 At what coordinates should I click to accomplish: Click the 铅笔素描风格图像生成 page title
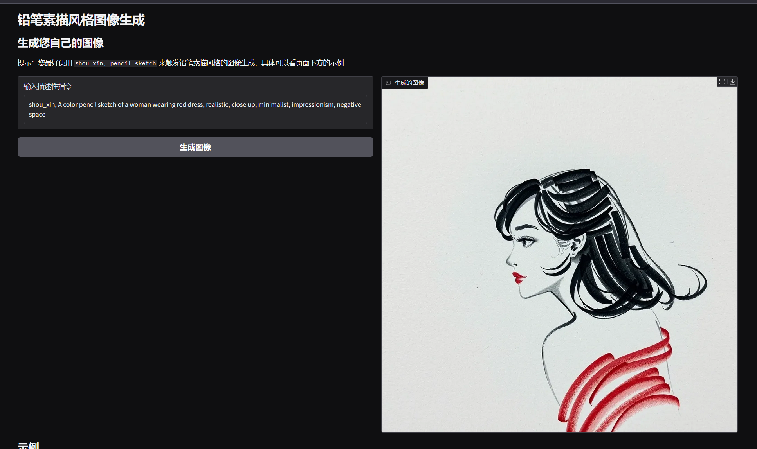(x=81, y=20)
